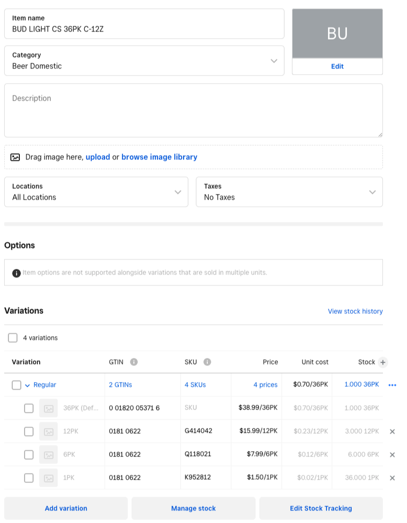This screenshot has height=523, width=407.
Task: Click the image placeholder for 36PK variation
Action: [x=48, y=408]
